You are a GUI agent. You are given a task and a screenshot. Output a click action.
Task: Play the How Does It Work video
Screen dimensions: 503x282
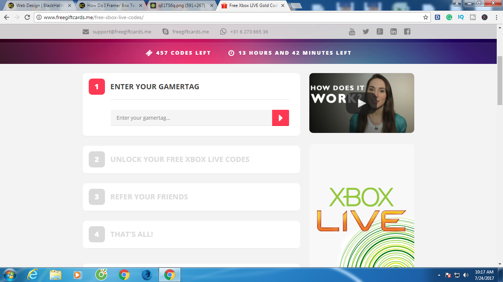tap(362, 103)
